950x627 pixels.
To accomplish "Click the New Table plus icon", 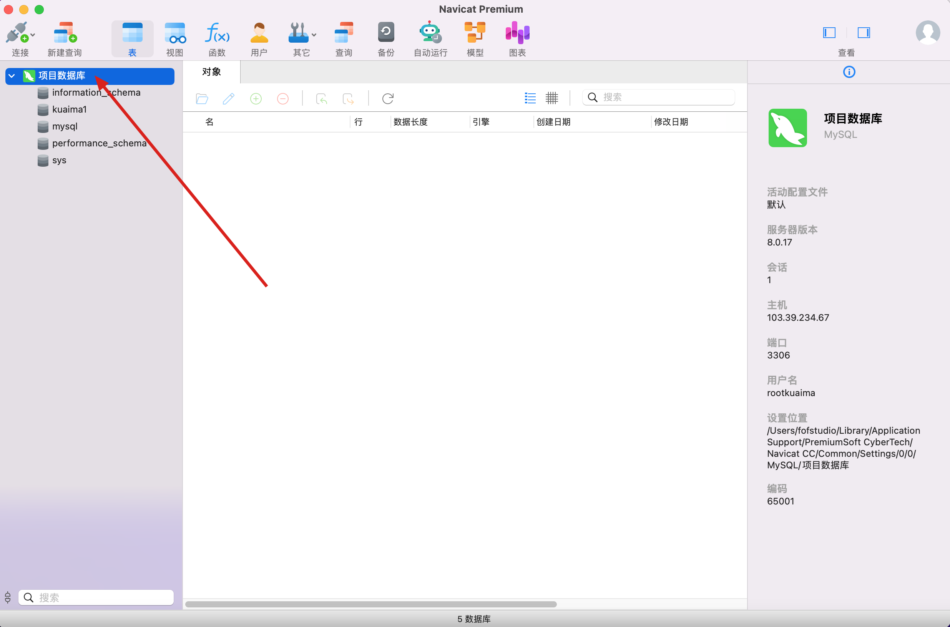I will pos(256,98).
